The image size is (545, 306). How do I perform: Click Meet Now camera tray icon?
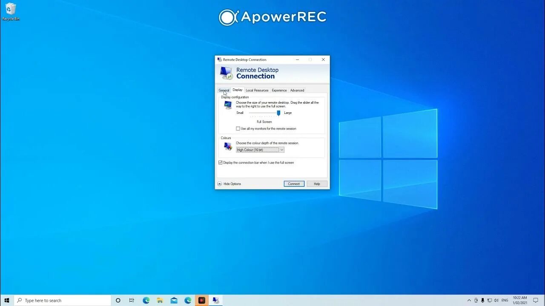(476, 300)
